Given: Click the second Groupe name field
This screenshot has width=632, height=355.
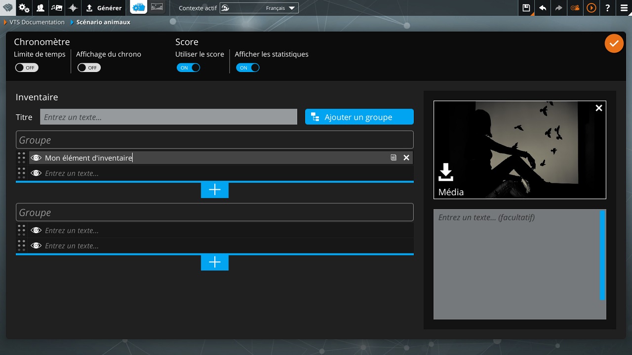Looking at the screenshot, I should click(x=215, y=213).
